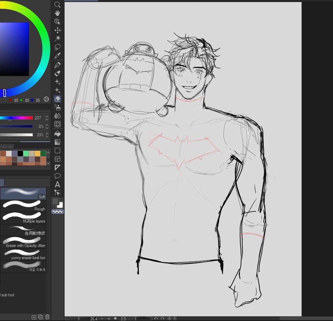Choose the 自用軟橡皮 eraser sub tool
333x321 pixels.
[x=23, y=230]
